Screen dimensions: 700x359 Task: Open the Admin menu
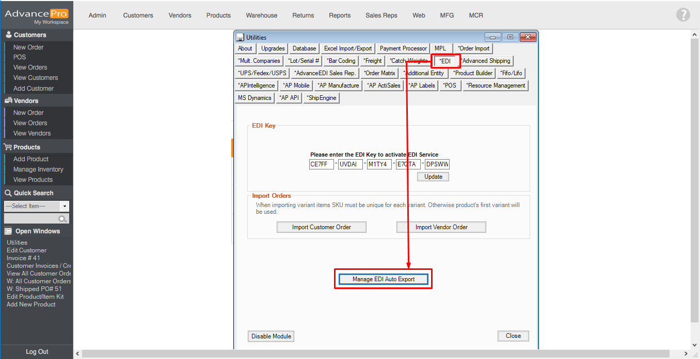click(x=98, y=15)
